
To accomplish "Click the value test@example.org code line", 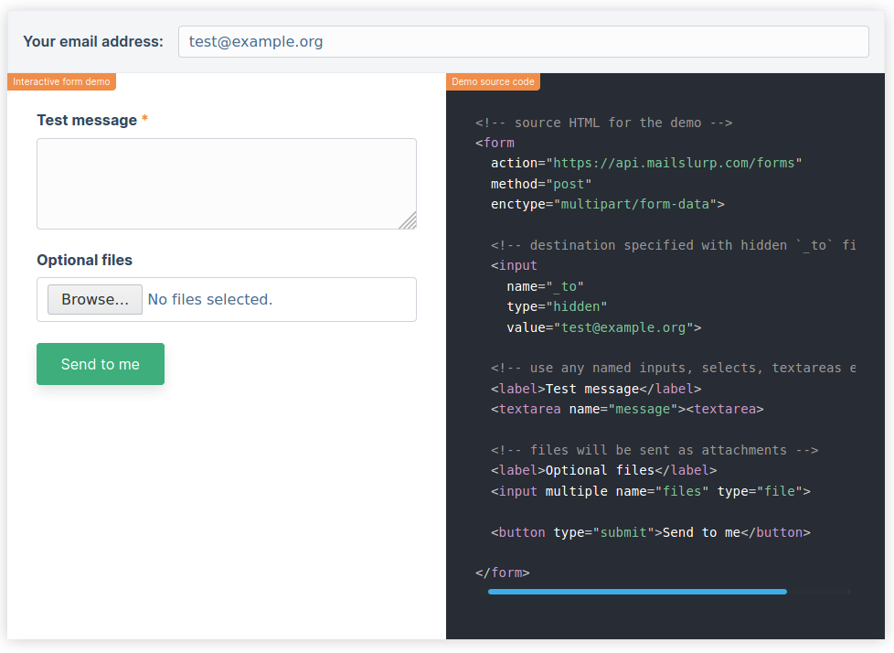I will pos(603,326).
